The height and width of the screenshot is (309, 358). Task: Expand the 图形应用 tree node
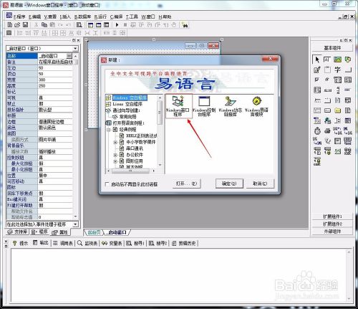(x=115, y=161)
